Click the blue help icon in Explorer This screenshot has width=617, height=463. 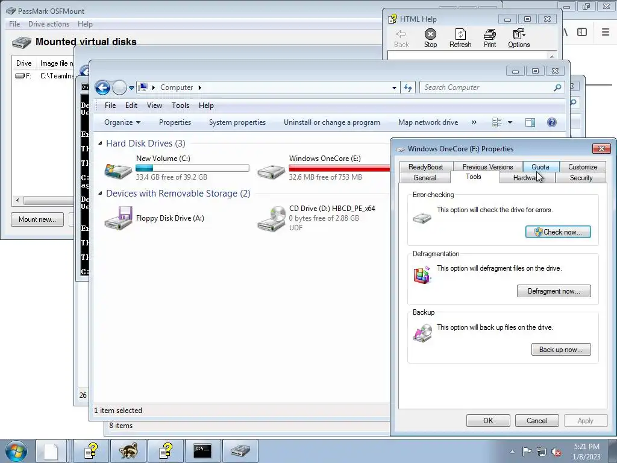pos(552,122)
